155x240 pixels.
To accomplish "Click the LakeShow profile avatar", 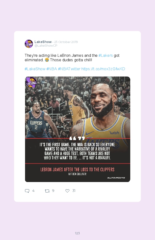I will click(x=29, y=44).
